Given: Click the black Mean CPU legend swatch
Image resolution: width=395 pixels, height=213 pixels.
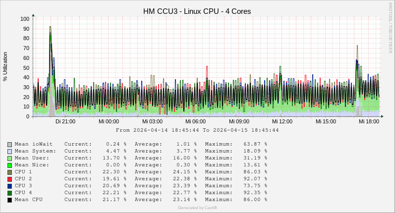Looking at the screenshot, I should click(9, 200).
